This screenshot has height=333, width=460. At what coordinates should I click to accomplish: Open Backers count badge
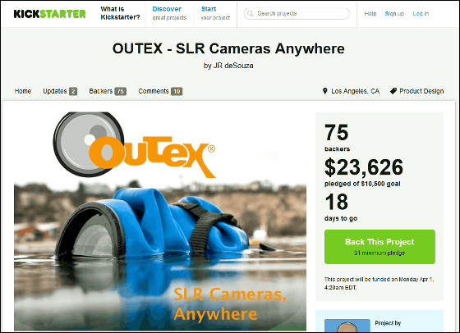pyautogui.click(x=120, y=91)
